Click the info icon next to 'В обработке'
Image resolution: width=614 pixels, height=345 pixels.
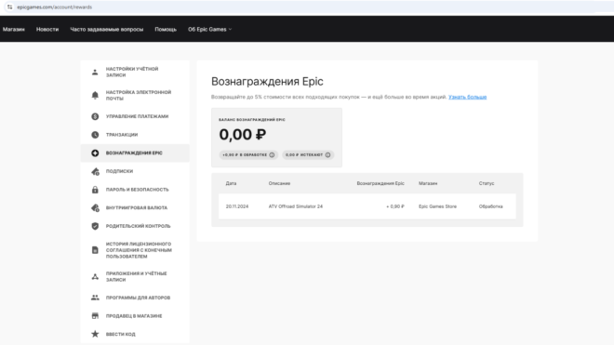point(272,155)
